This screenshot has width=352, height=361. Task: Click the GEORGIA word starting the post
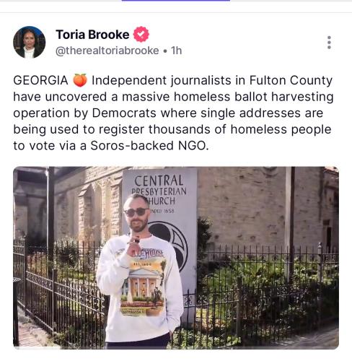40,80
